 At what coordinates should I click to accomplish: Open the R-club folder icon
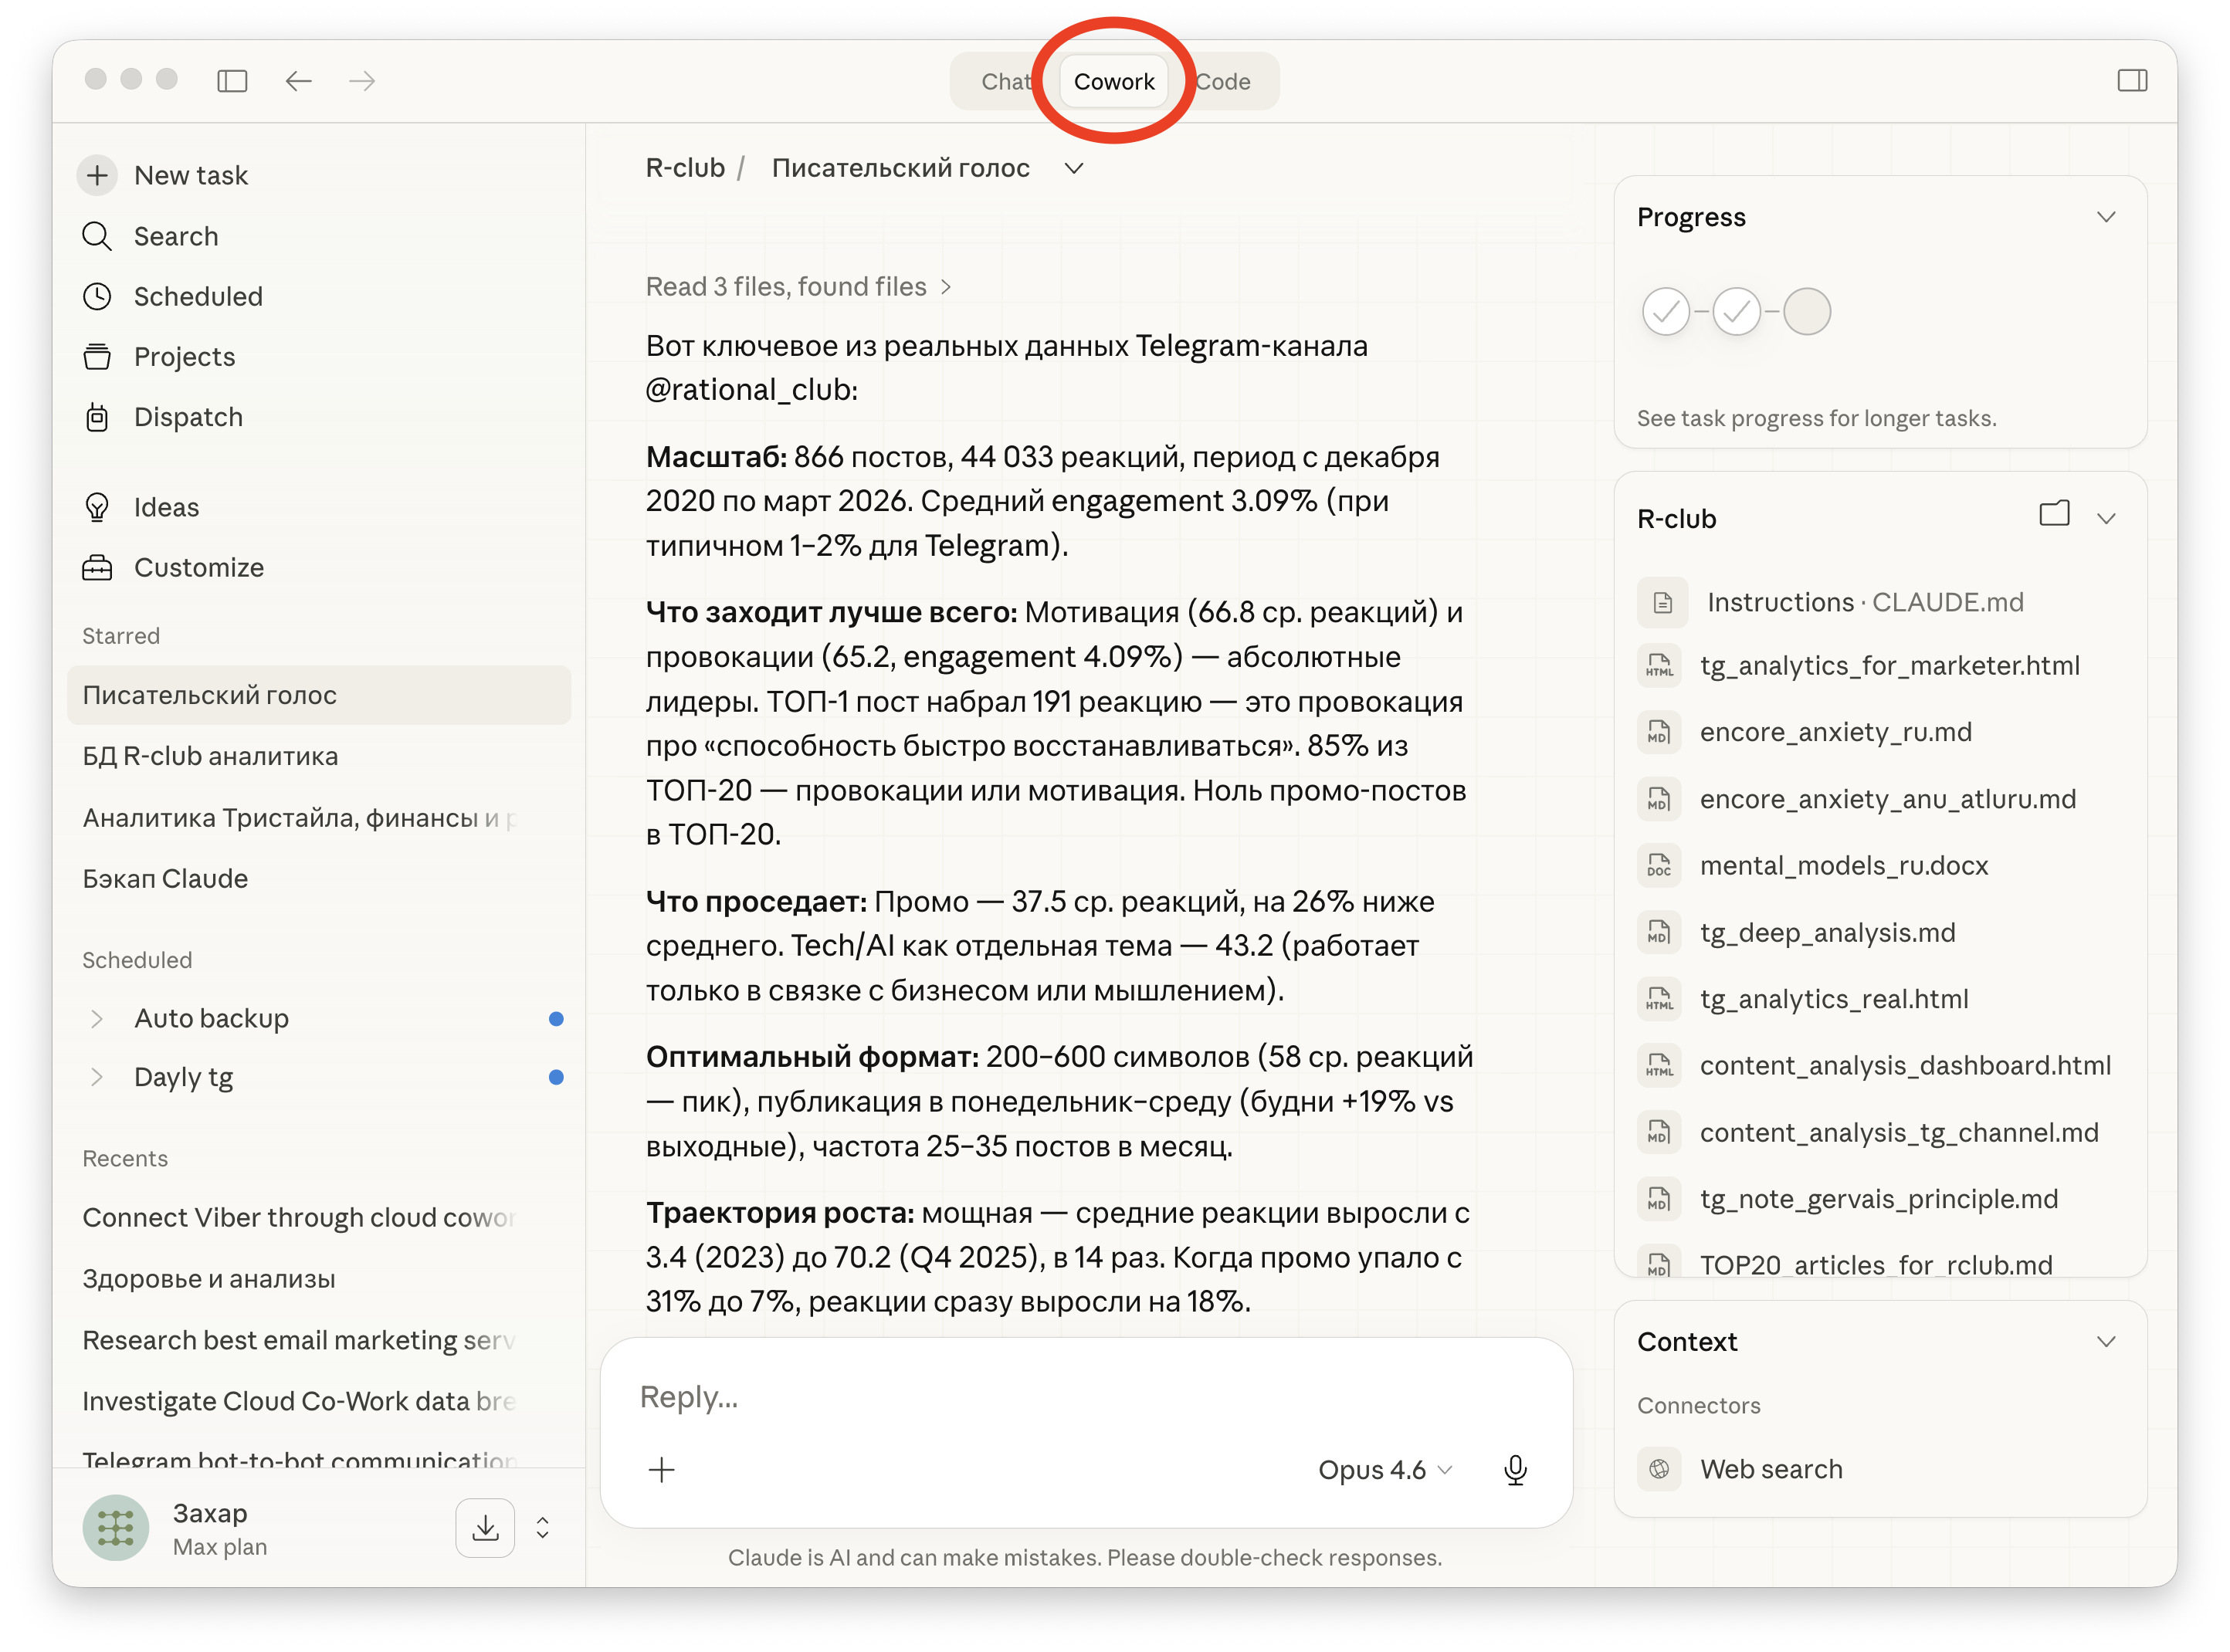tap(2054, 515)
